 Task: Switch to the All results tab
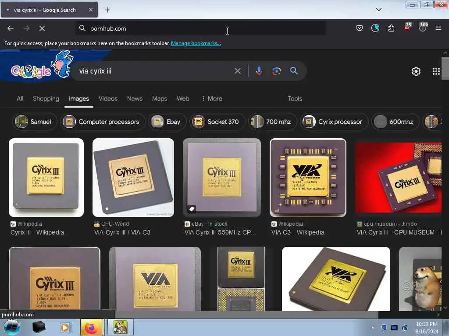click(x=20, y=98)
